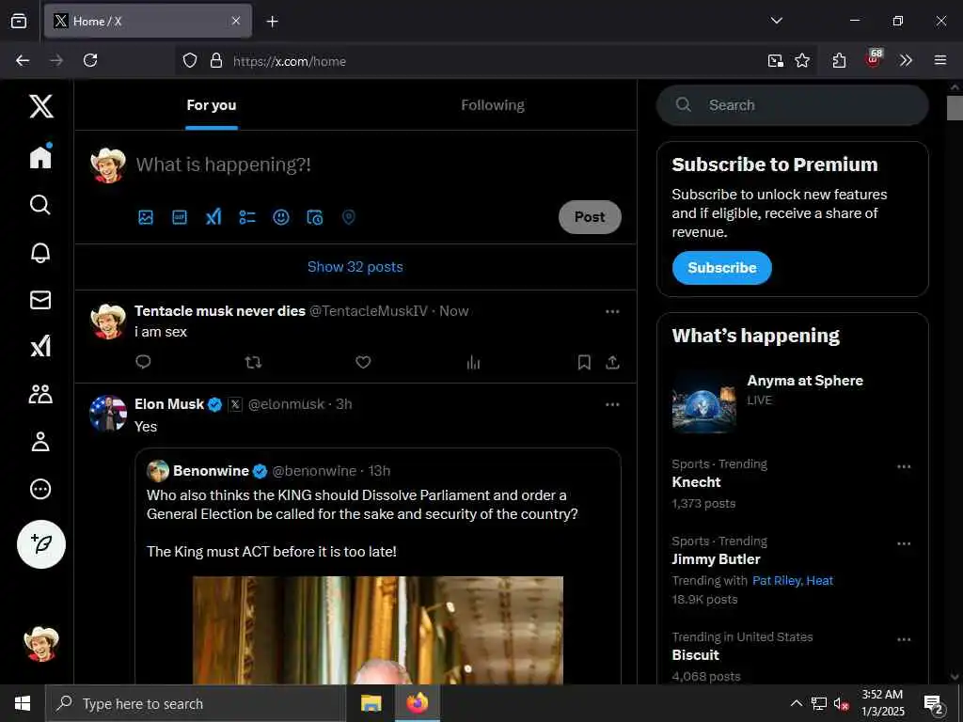This screenshot has width=963, height=722.
Task: Click the Grok icon in the composer toolbar
Action: pyautogui.click(x=213, y=217)
